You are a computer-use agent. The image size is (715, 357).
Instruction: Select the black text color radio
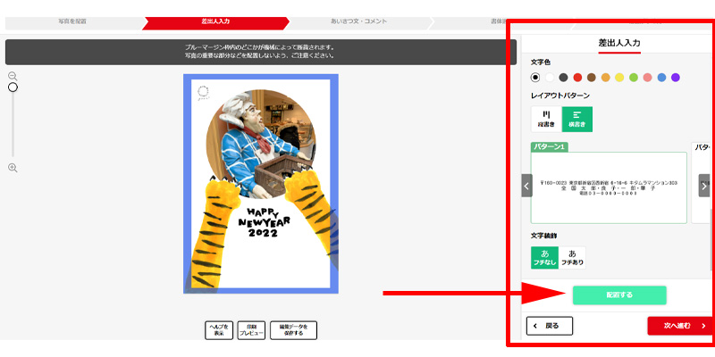[535, 78]
